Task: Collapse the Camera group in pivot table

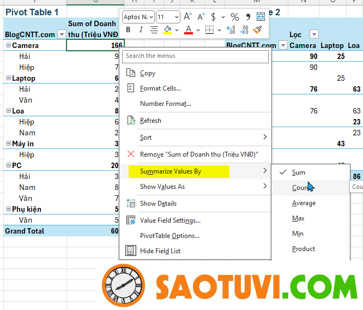Action: [8, 46]
